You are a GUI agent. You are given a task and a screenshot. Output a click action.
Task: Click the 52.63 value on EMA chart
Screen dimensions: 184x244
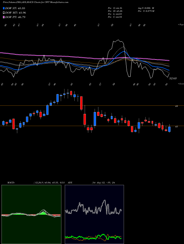pos(173,78)
